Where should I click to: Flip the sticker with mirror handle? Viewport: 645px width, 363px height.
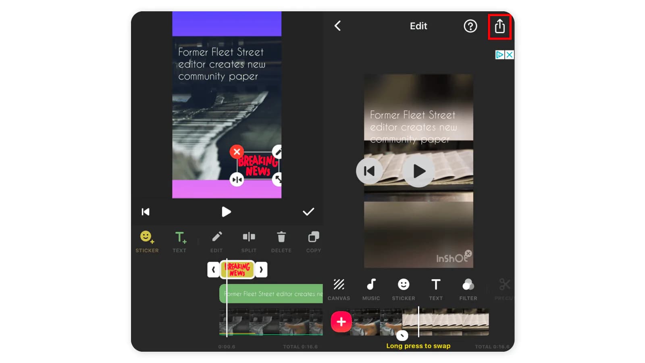pyautogui.click(x=237, y=179)
